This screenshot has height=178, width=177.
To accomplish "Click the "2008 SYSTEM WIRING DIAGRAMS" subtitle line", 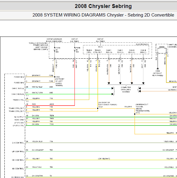I will [103, 15].
